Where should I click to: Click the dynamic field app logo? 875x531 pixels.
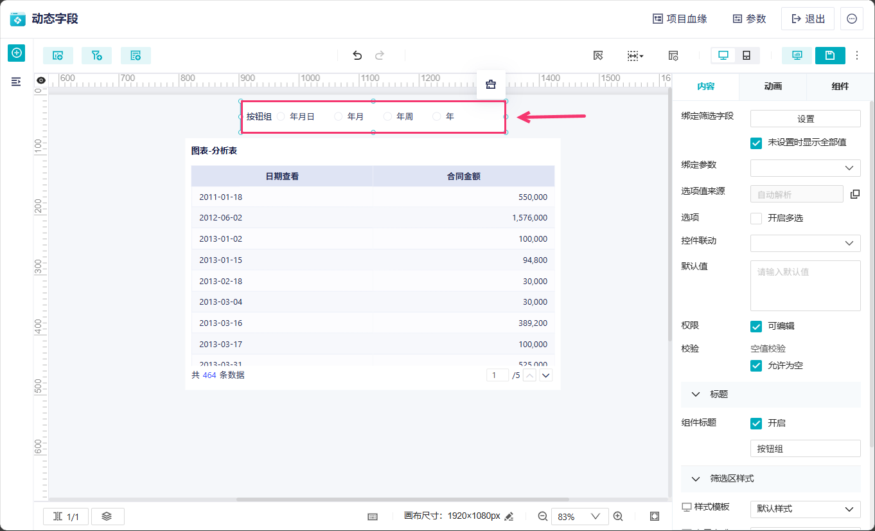[18, 19]
